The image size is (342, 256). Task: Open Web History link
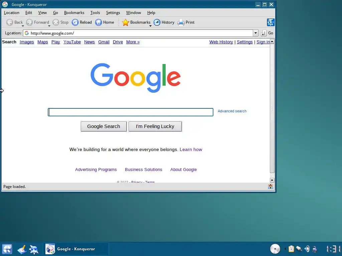click(221, 42)
